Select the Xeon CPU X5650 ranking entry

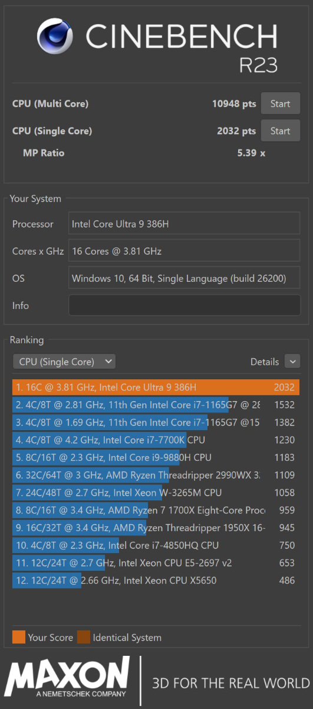[156, 581]
